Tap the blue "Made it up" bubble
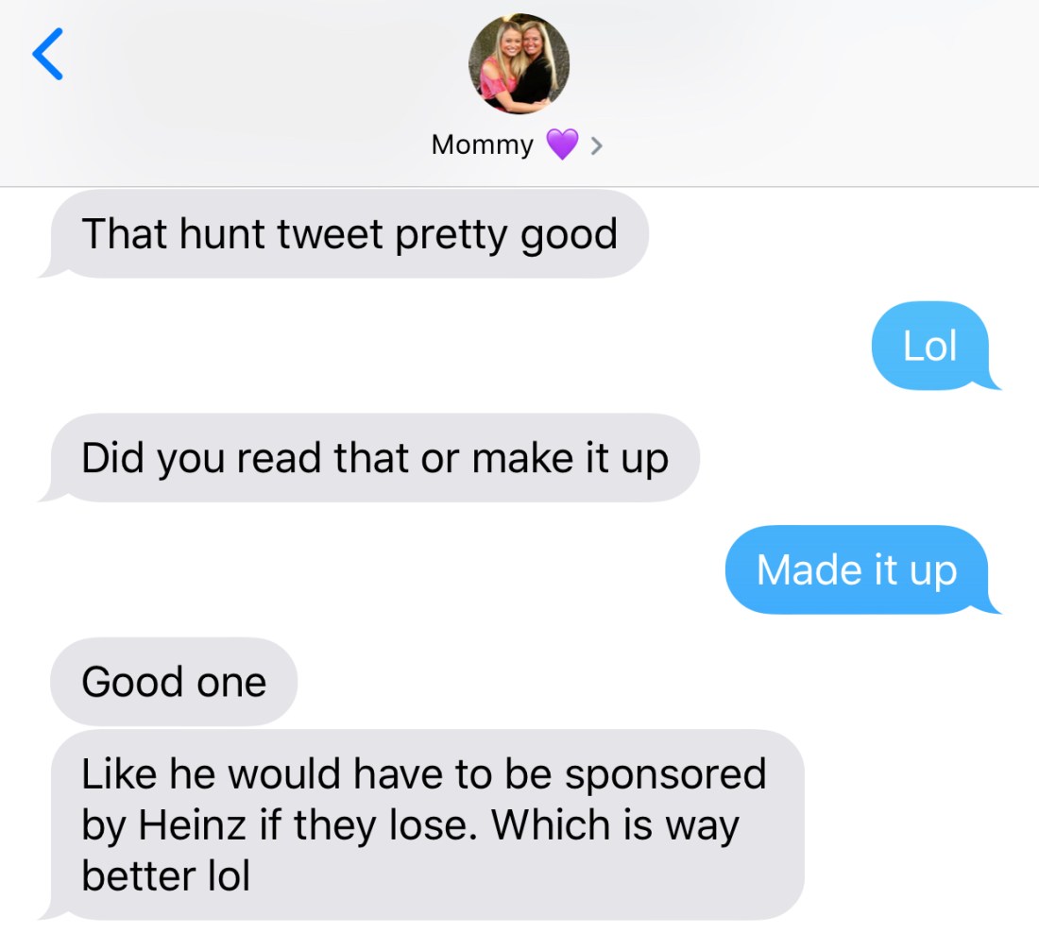The width and height of the screenshot is (1039, 933). click(x=856, y=569)
